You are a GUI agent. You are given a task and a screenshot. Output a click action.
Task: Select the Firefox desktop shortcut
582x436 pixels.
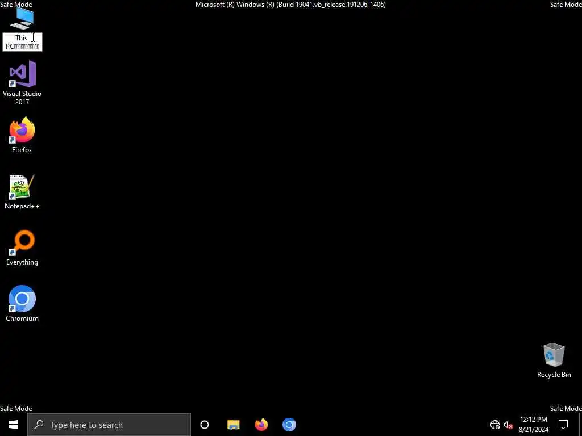22,135
